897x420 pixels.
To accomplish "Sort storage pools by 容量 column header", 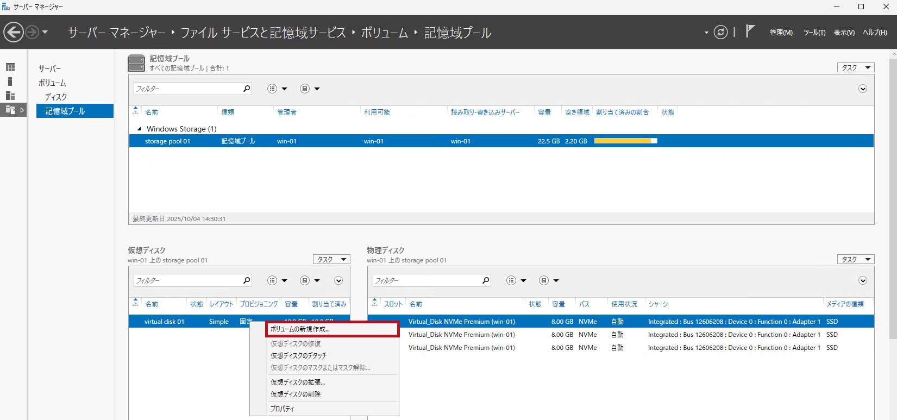I will [544, 112].
